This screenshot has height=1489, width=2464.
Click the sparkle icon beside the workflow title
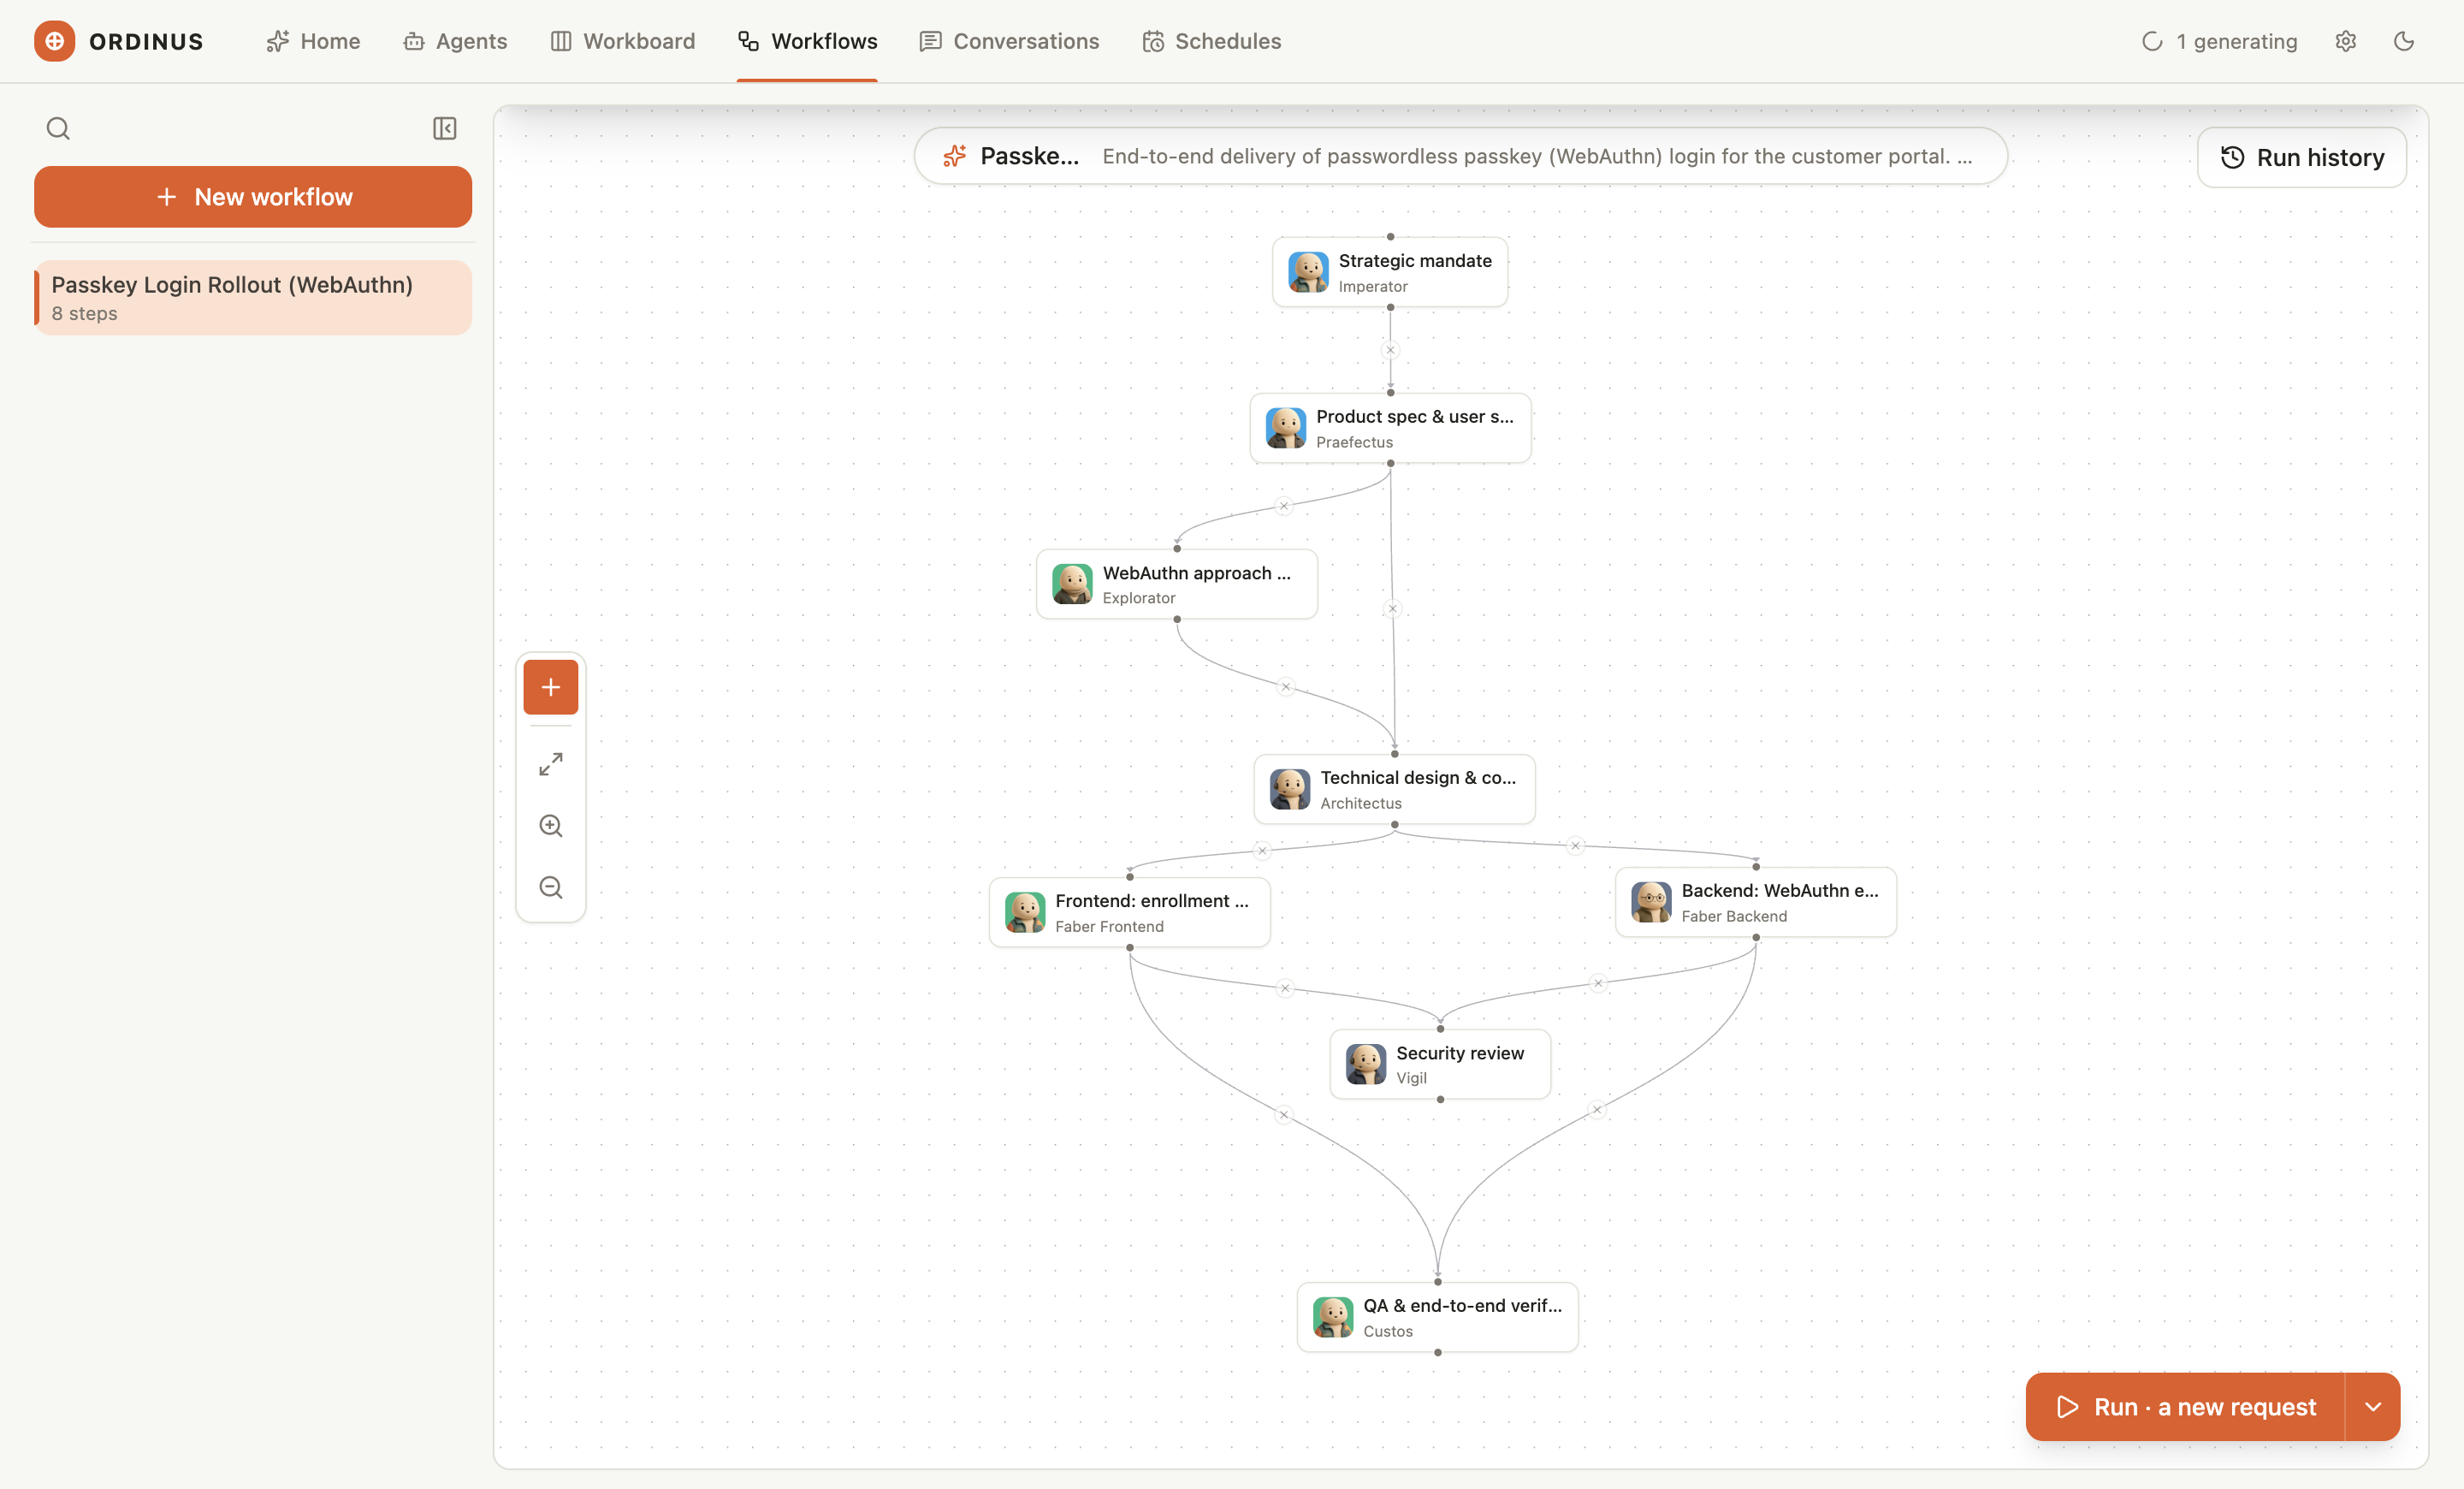(954, 156)
